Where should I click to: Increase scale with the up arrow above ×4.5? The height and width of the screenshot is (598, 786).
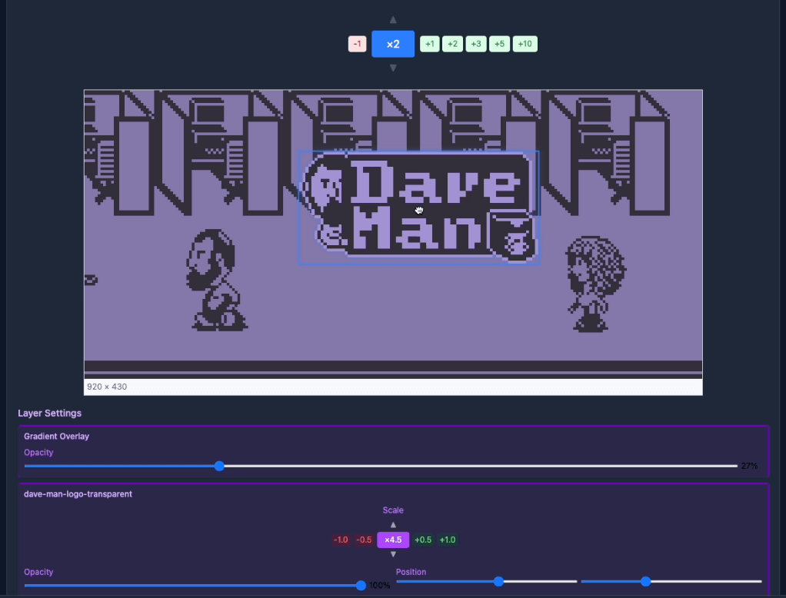coord(393,525)
